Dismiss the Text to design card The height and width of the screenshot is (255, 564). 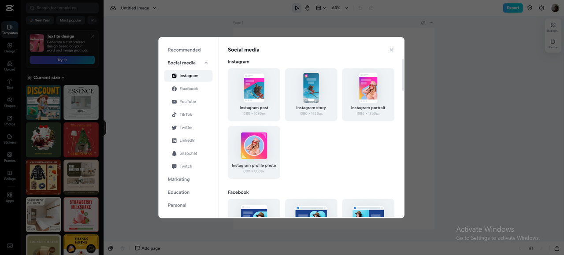[93, 36]
